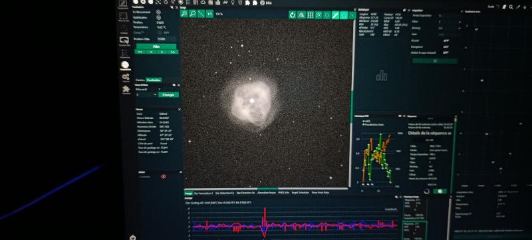Image resolution: width=532 pixels, height=240 pixels.
Task: Select the highlighted thumbnail in image history
Action: click(414, 231)
